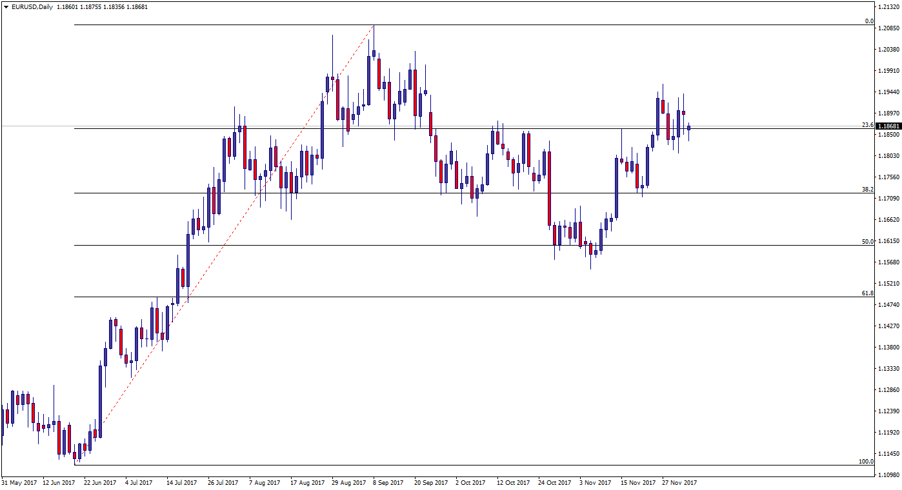Click the 14 Jul 2017 date label
Viewport: 902px width, 490px height.
[x=182, y=482]
